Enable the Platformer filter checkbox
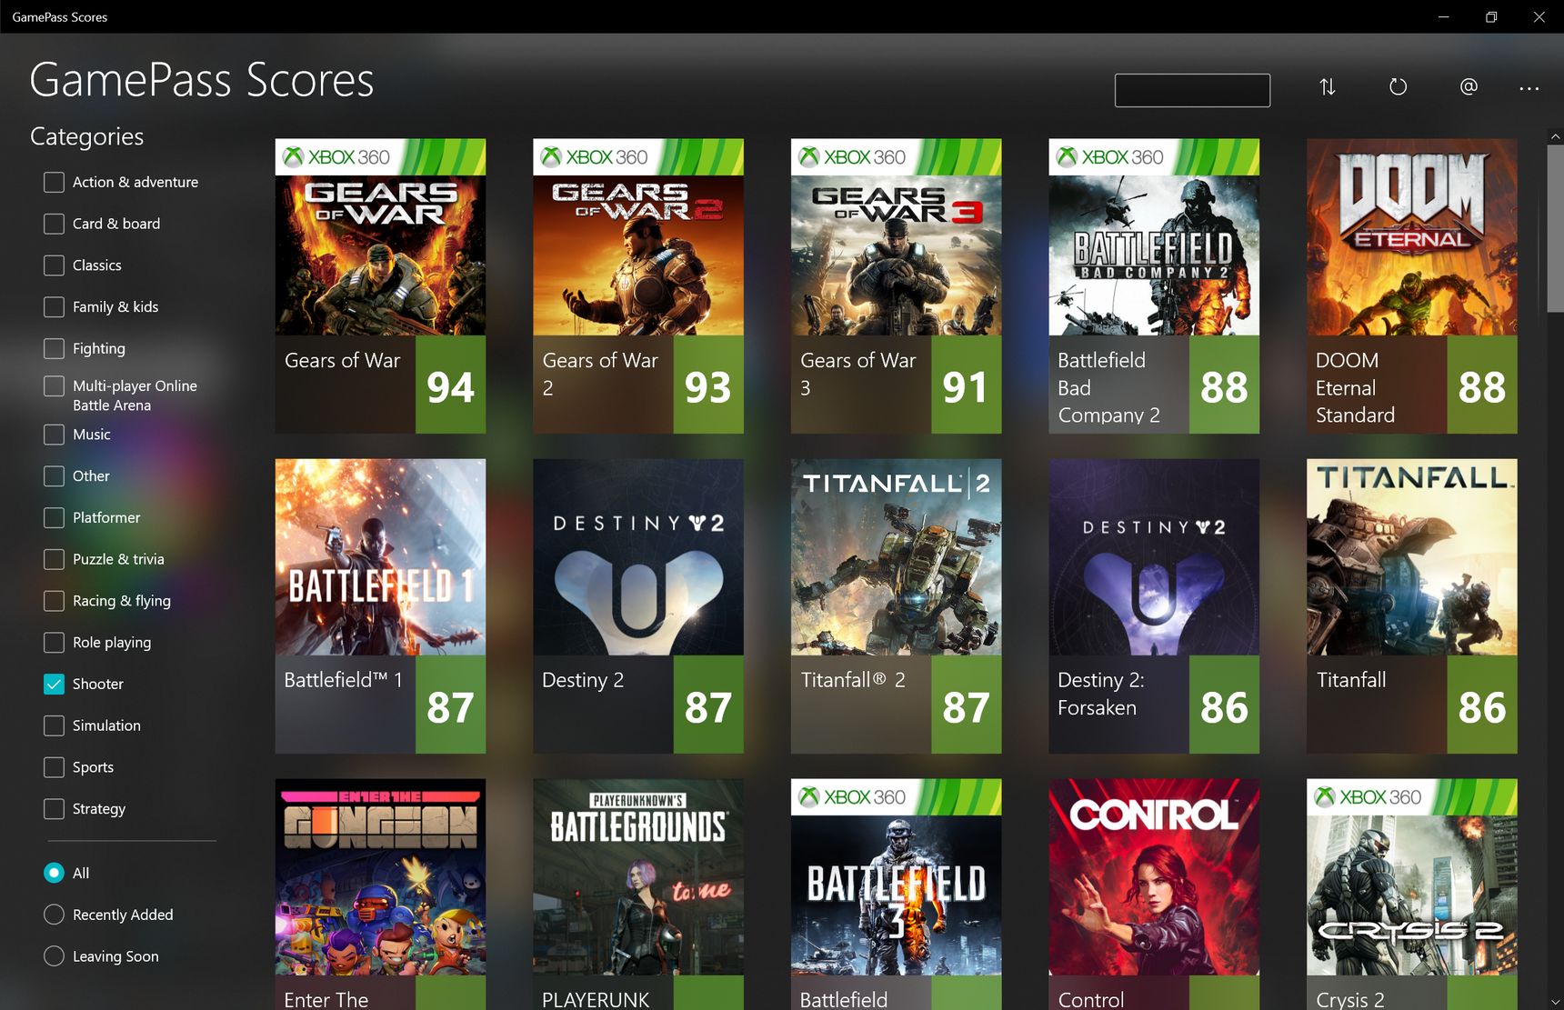This screenshot has height=1010, width=1564. tap(55, 517)
